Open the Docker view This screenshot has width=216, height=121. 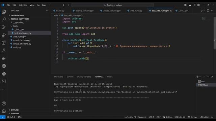tap(4, 58)
